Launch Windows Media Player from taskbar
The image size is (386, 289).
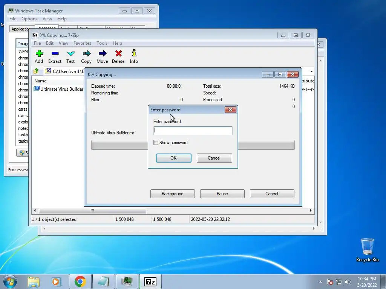pyautogui.click(x=56, y=281)
